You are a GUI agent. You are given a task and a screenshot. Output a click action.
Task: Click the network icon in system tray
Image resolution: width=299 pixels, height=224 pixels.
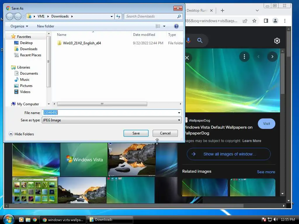(x=270, y=219)
